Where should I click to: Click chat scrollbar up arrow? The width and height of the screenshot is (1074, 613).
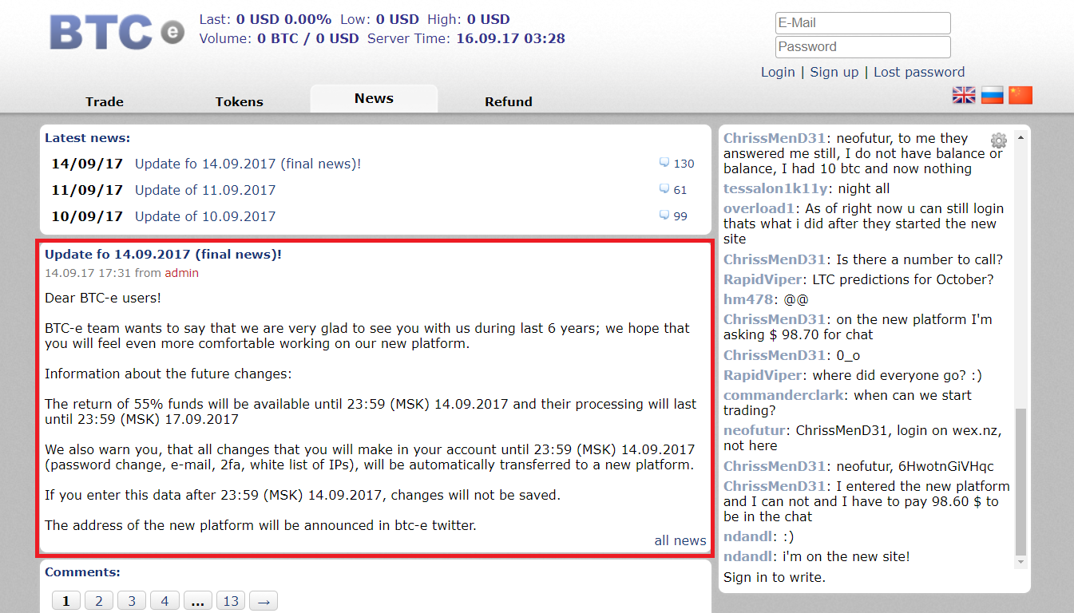pyautogui.click(x=1020, y=138)
